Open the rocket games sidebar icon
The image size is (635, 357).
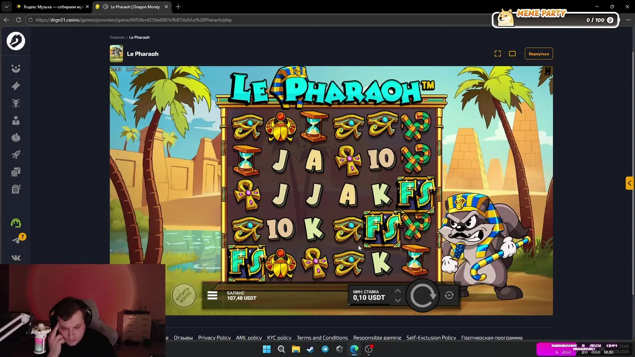point(16,155)
